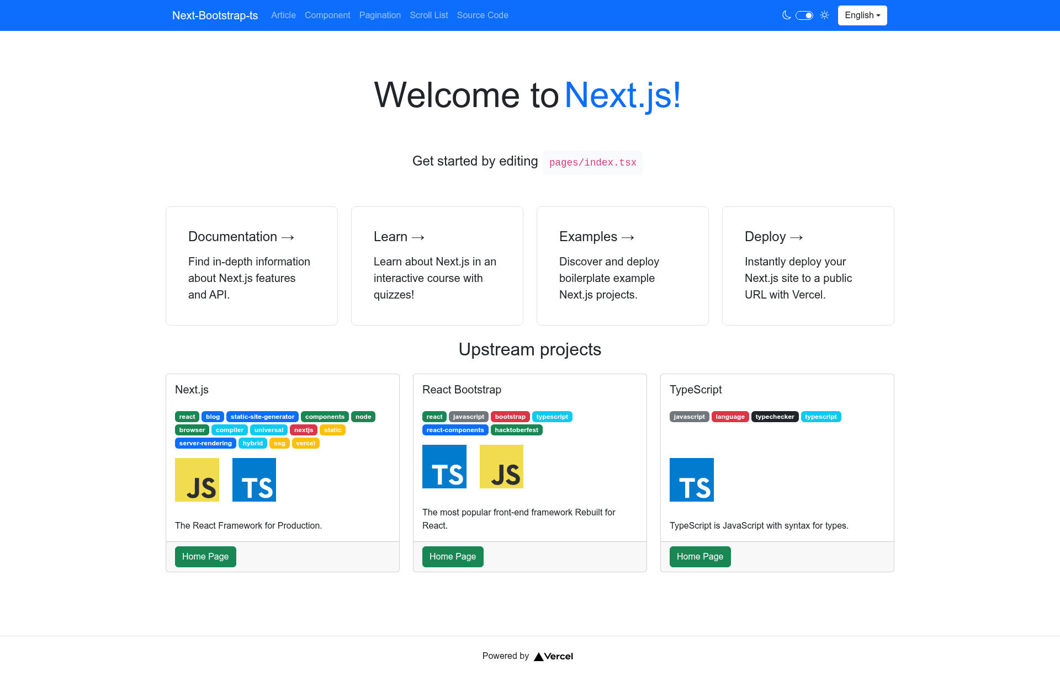Image resolution: width=1060 pixels, height=676 pixels.
Task: Click the moon dark-mode icon
Action: (x=787, y=15)
